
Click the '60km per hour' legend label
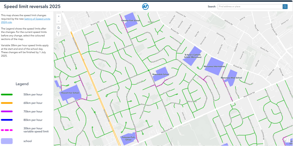[33, 103]
